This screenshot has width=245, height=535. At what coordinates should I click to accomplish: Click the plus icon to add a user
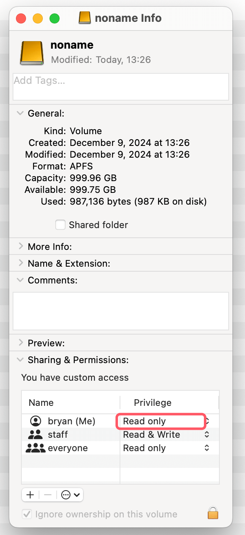click(x=30, y=495)
